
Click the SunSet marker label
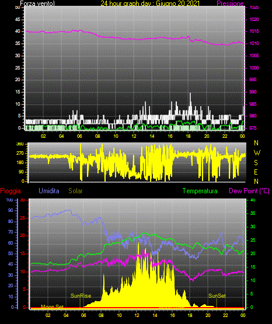tap(217, 296)
